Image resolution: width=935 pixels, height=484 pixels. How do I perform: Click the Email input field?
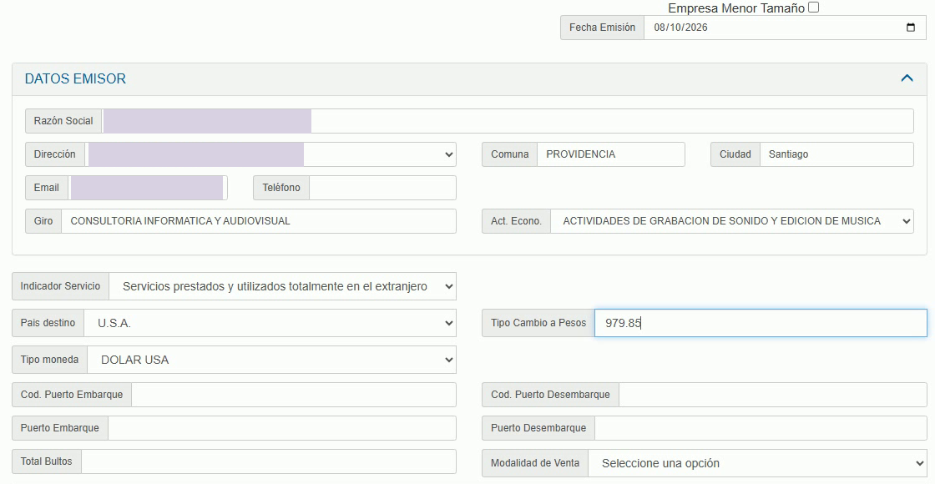point(147,188)
